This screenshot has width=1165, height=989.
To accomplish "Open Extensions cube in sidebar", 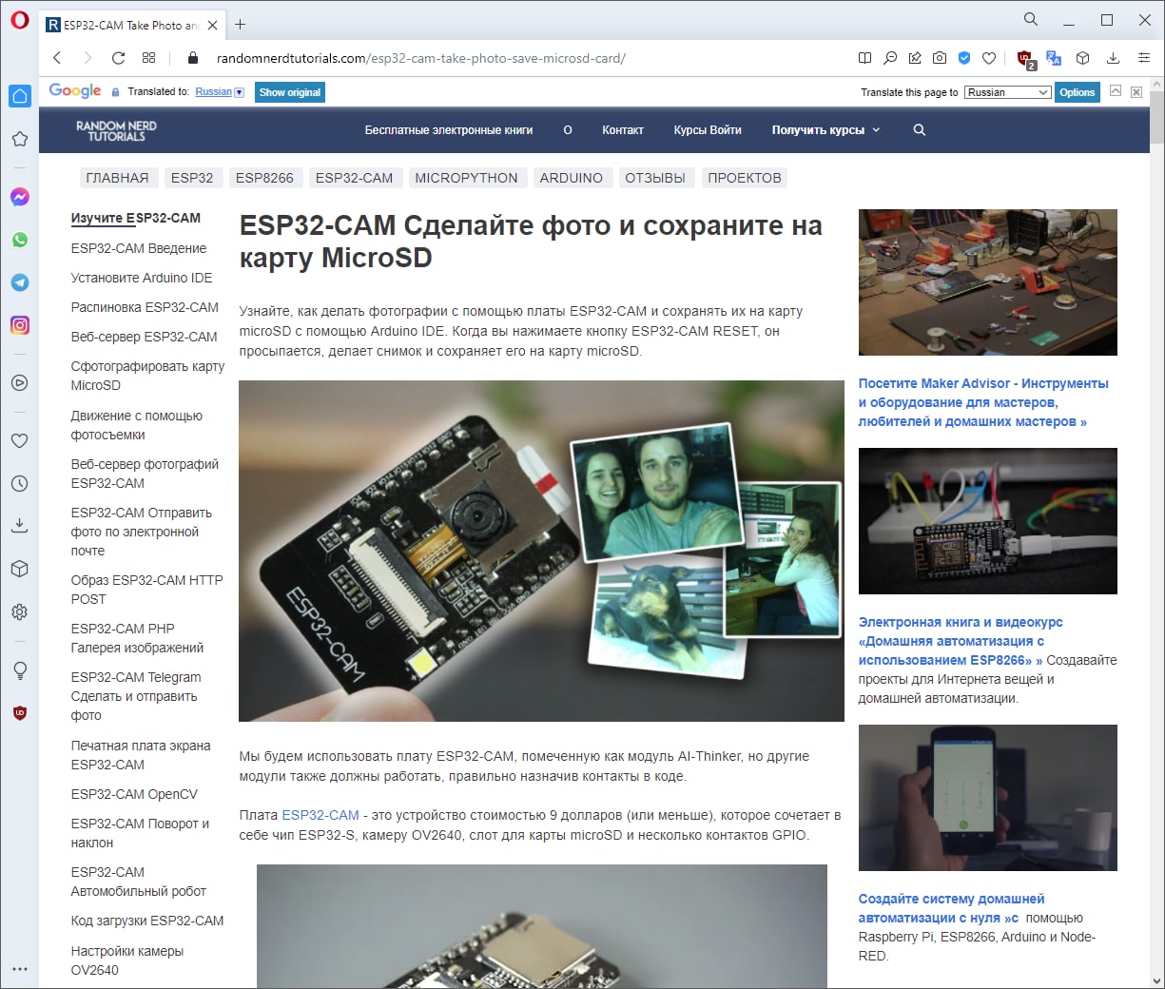I will (19, 569).
